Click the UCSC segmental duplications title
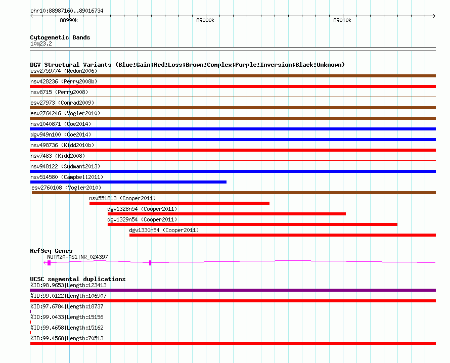Screen dimensions: 450x363 (78, 279)
